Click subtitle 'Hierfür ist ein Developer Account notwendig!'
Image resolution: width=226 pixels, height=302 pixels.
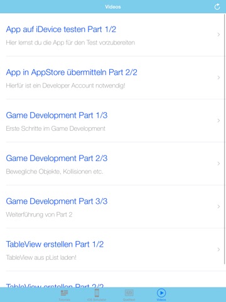point(65,86)
